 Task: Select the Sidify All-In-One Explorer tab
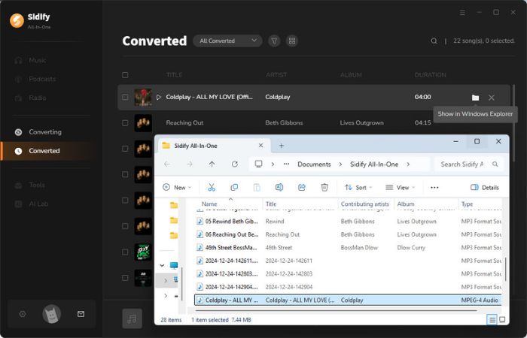(x=212, y=146)
